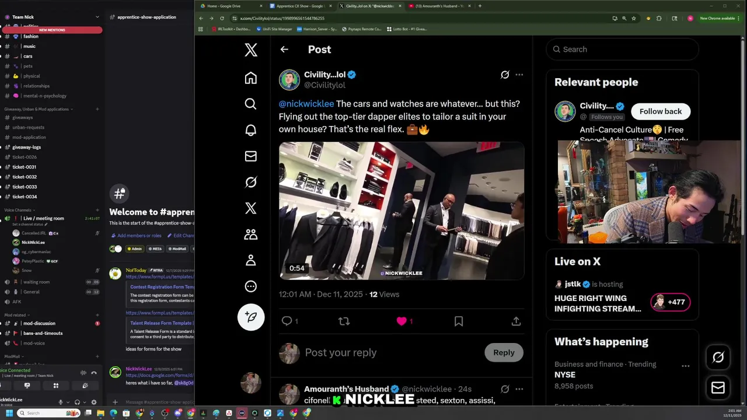Open more options on Civility post

tap(519, 75)
